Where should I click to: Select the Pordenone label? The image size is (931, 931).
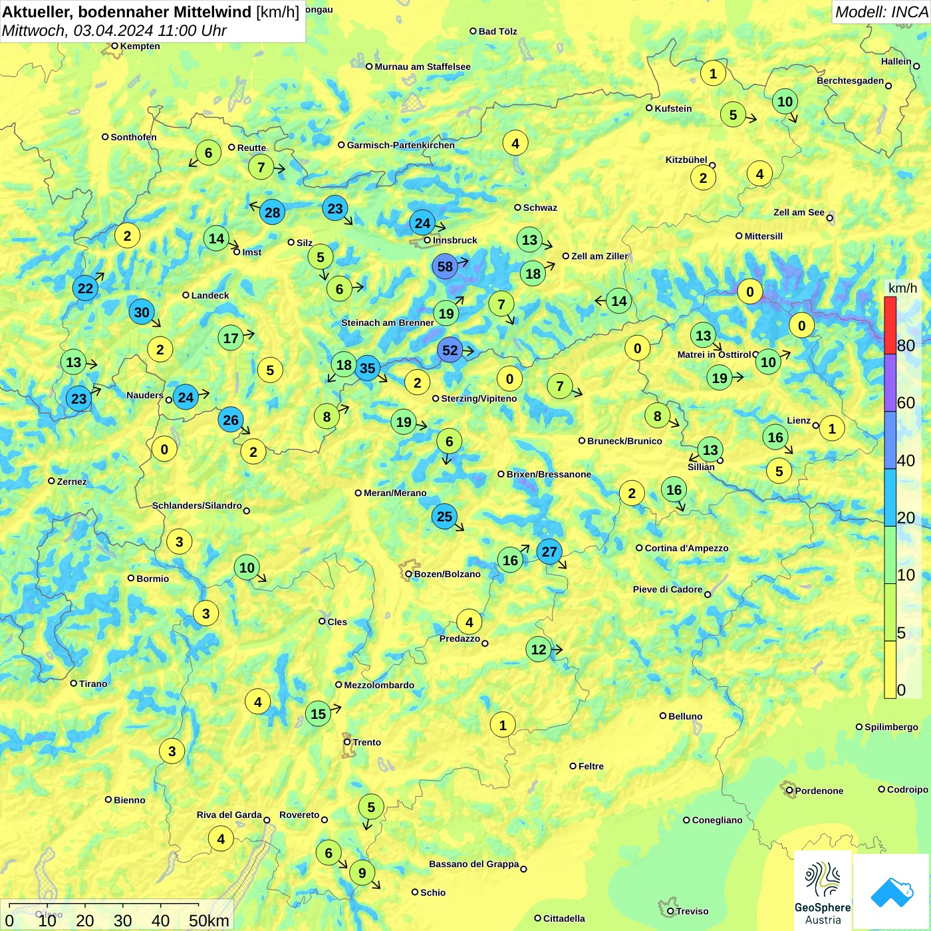point(819,791)
